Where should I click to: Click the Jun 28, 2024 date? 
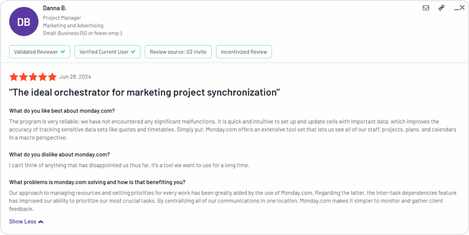pyautogui.click(x=75, y=77)
